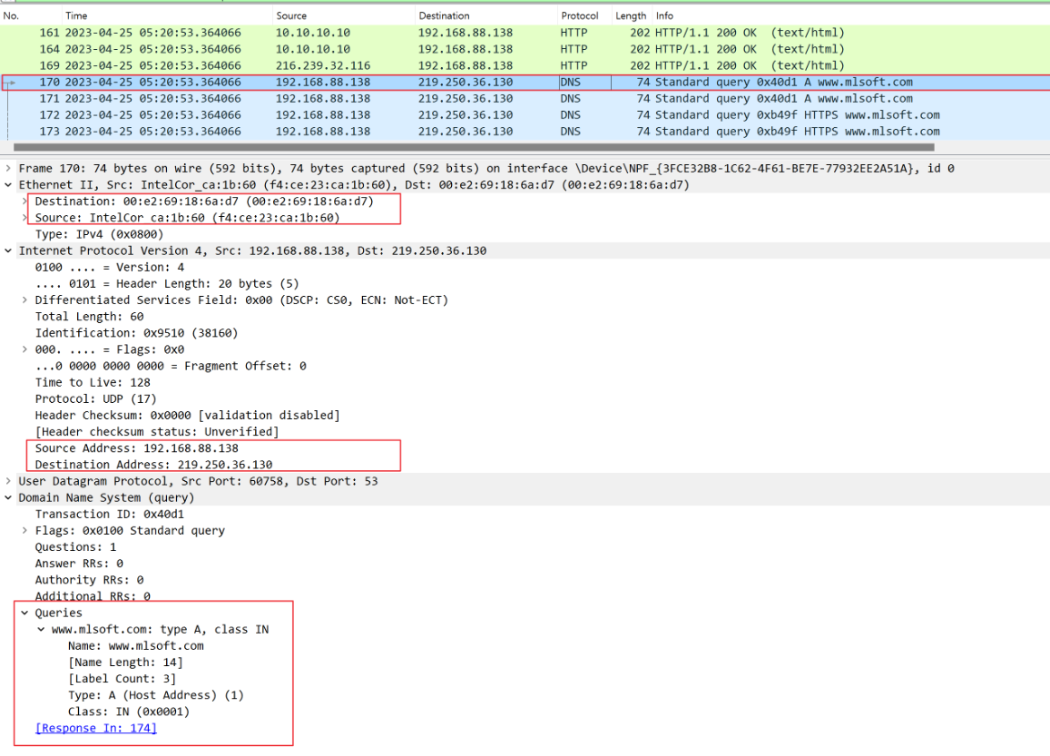Select the Authority RRs: 0 field
Viewport: 1050px width, 756px height.
coord(89,580)
